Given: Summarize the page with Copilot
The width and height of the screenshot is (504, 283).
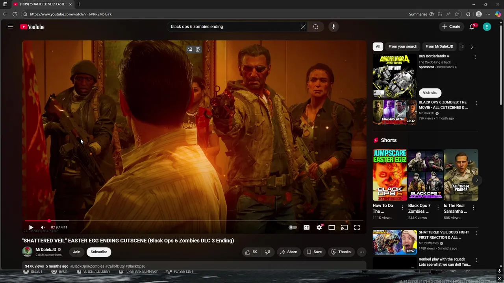Looking at the screenshot, I should pyautogui.click(x=421, y=14).
